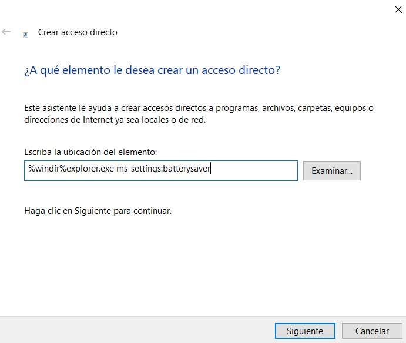
Task: Click the Escriba la ubicación del elemento label
Action: pos(90,152)
